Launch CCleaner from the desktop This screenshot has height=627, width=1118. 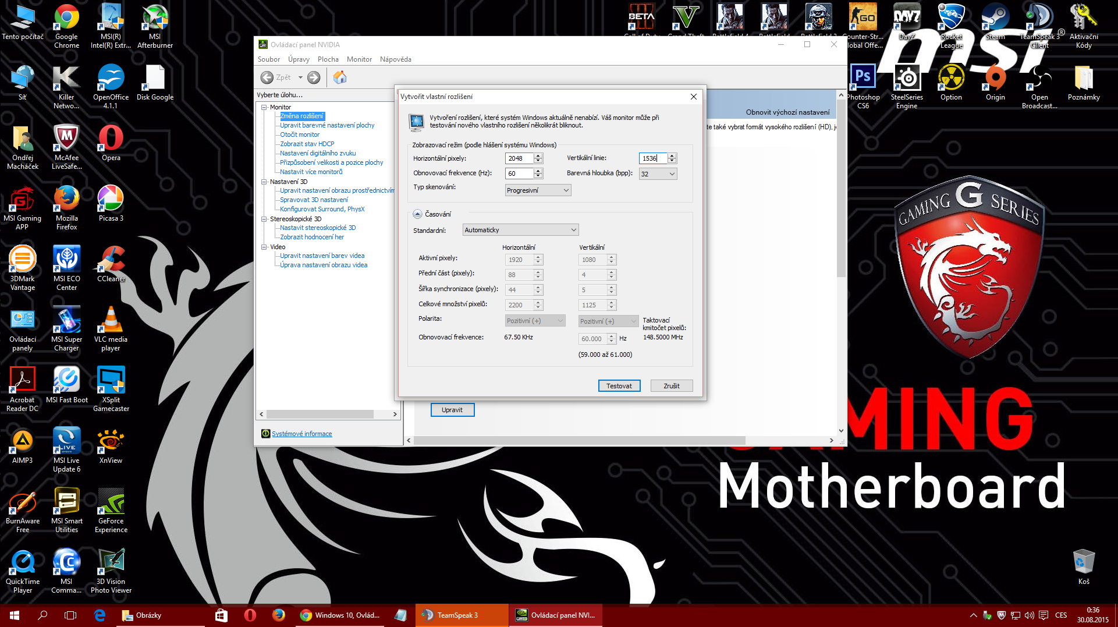[x=111, y=263]
